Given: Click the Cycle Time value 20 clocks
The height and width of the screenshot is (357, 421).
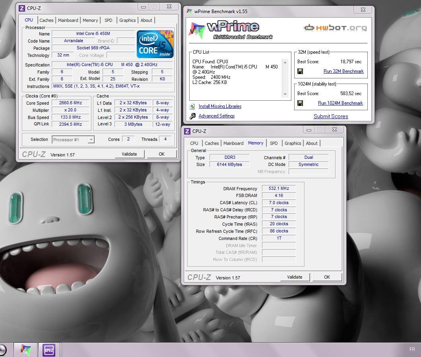Looking at the screenshot, I should tap(279, 224).
